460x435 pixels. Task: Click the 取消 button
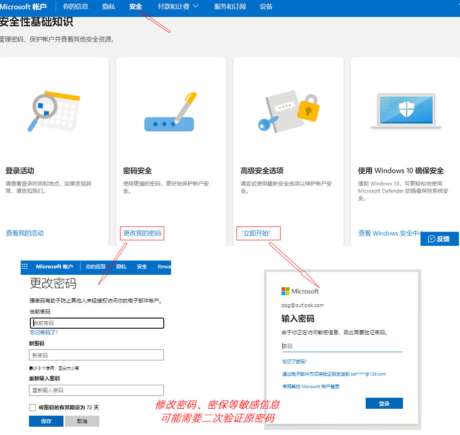(x=82, y=421)
